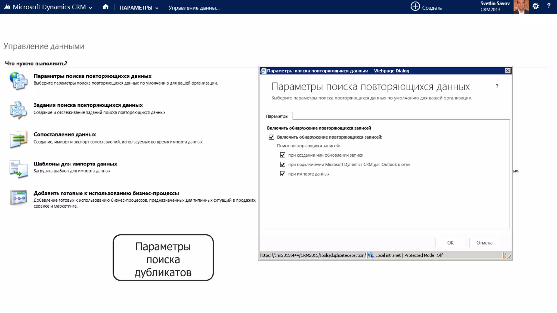Open Задания поиска повторяющихся данных link
557x313 pixels.
click(x=88, y=105)
